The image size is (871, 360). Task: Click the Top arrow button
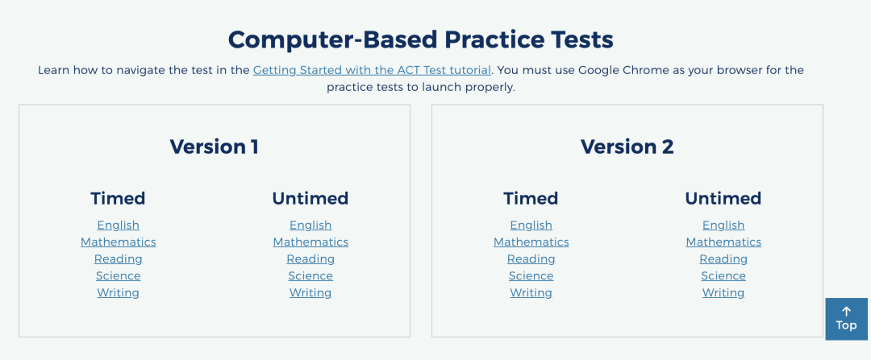(846, 318)
